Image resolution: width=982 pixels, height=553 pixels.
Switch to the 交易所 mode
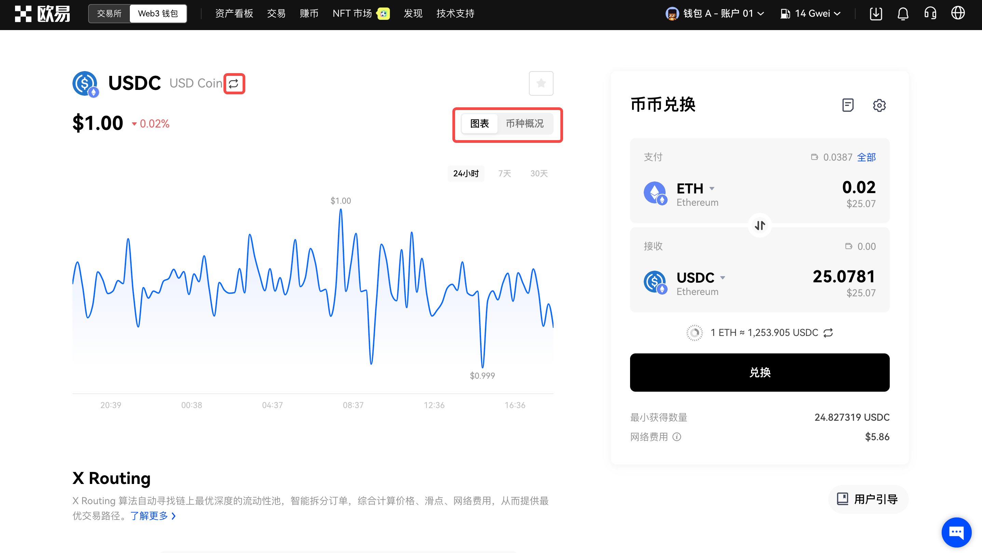coord(109,14)
